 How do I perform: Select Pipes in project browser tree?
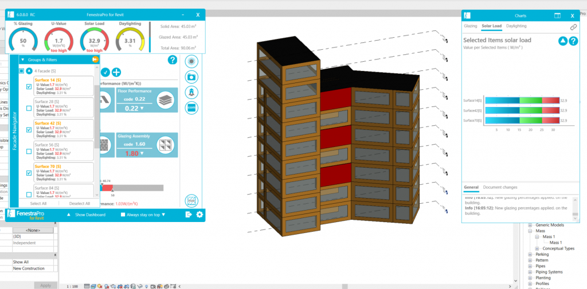tap(541, 266)
